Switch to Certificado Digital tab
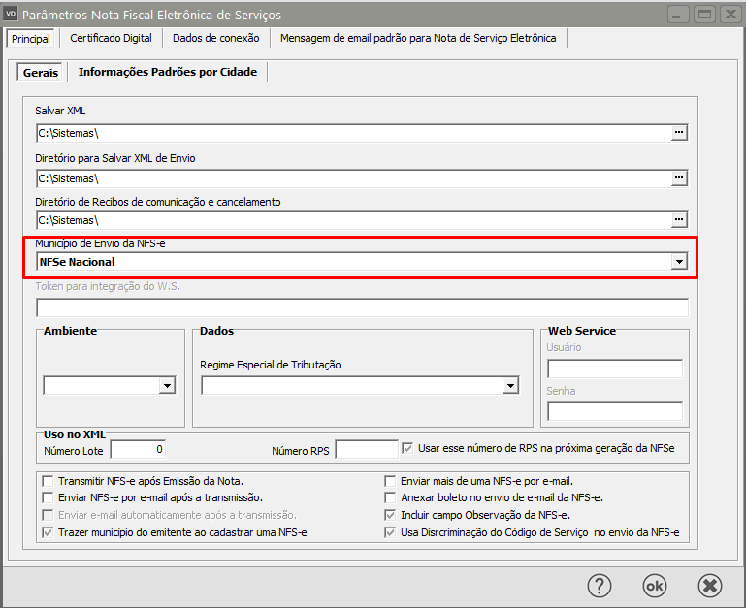Screen dimensions: 746x608 point(111,38)
